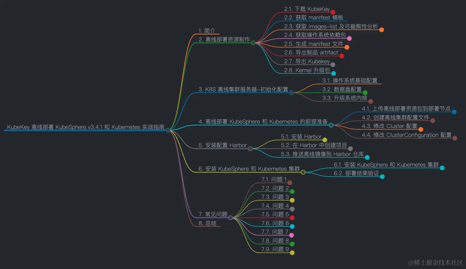The image size is (466, 269).
Task: Select the root node title text
Action: pos(86,127)
